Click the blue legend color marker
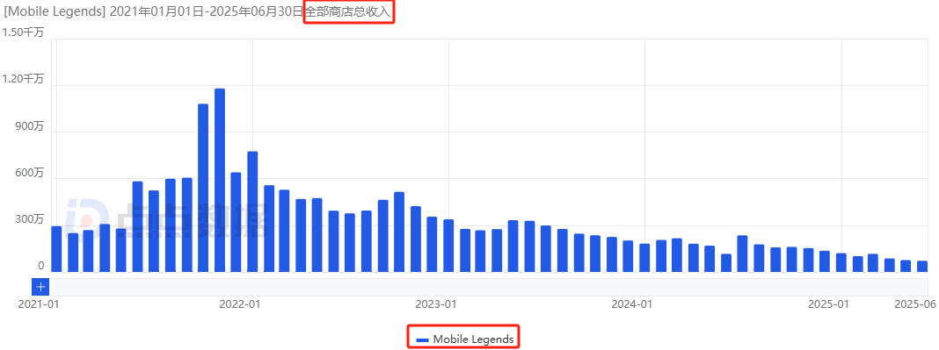The image size is (939, 350). [422, 339]
